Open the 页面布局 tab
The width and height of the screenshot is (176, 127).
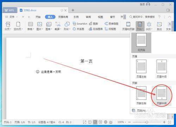[x=63, y=17]
